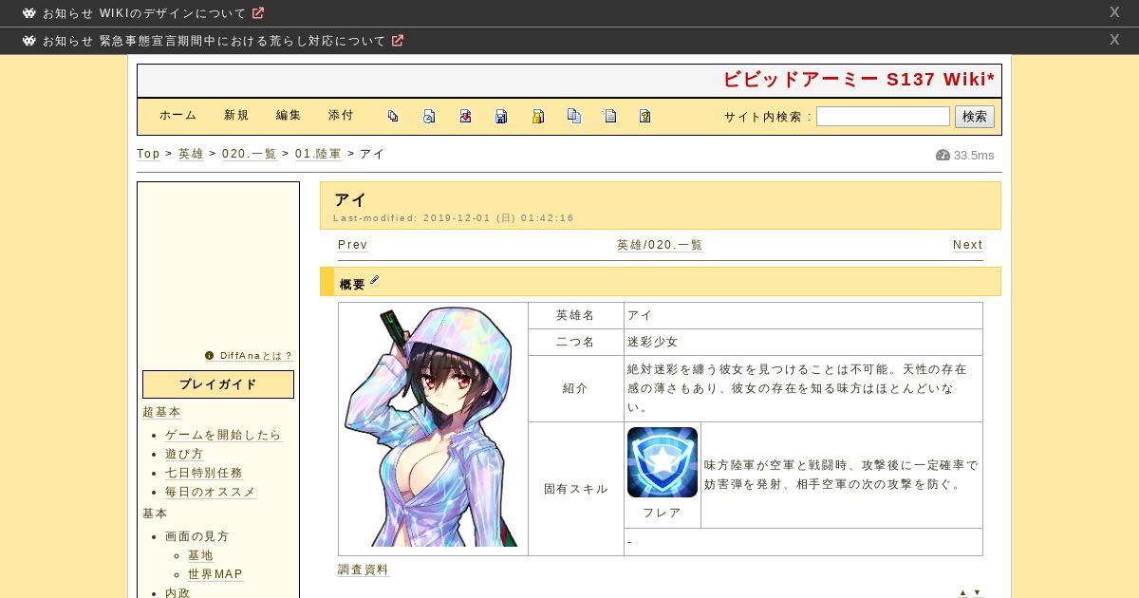Click the info icon beside DiffAnaとは?

210,356
